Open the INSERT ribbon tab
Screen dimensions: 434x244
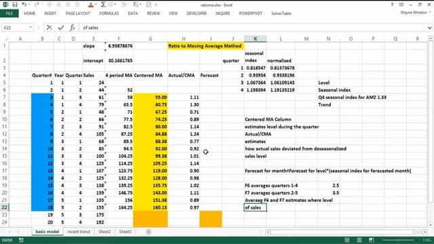click(x=50, y=14)
